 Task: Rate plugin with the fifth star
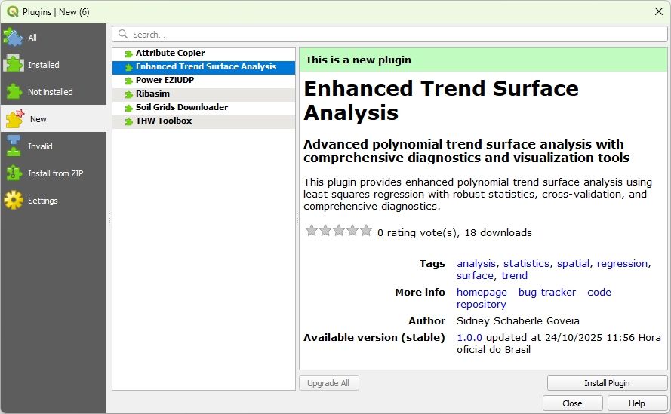pos(366,231)
